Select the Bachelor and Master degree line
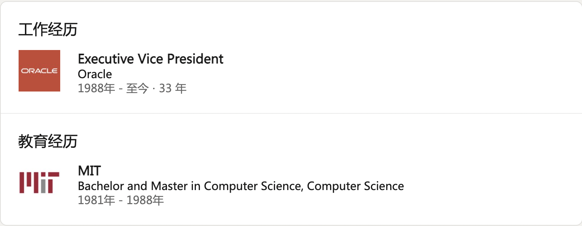This screenshot has width=582, height=226. [x=240, y=186]
